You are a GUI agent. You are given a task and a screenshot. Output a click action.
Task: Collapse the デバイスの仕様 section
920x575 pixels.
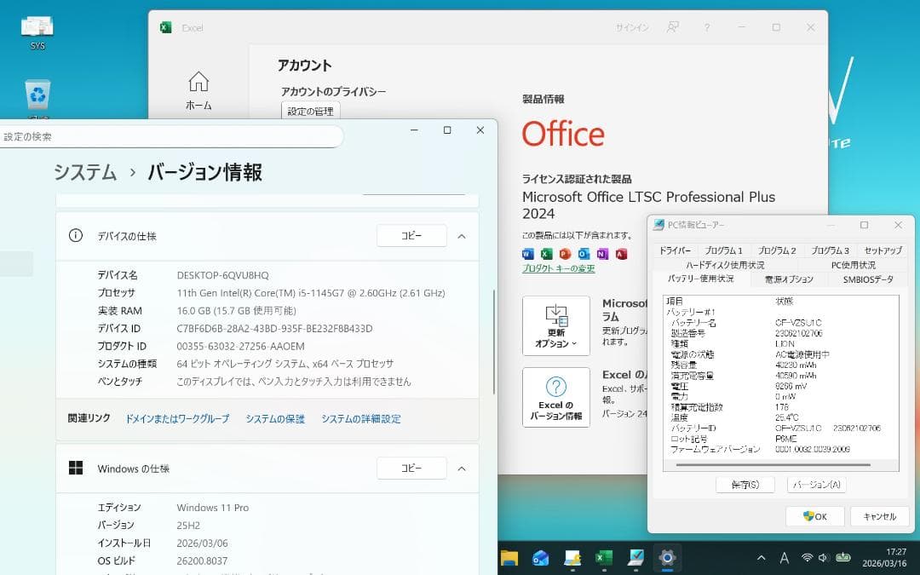pos(461,236)
